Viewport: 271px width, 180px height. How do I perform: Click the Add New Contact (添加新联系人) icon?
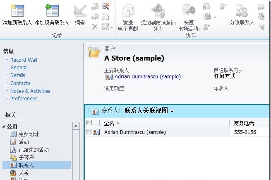pyautogui.click(x=17, y=11)
